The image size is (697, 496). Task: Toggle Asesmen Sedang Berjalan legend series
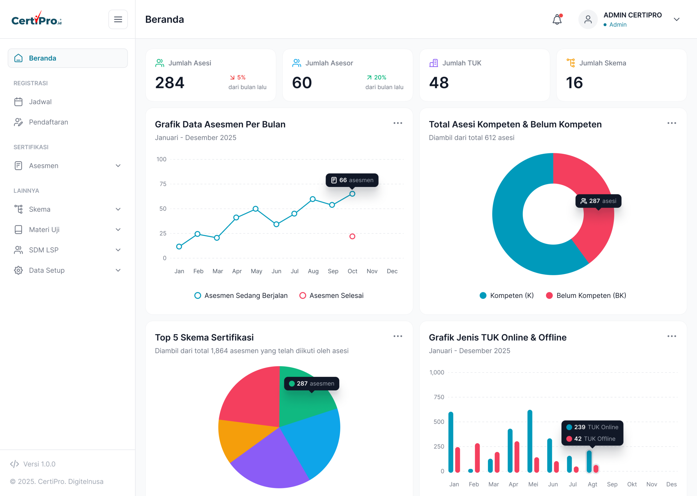click(241, 295)
